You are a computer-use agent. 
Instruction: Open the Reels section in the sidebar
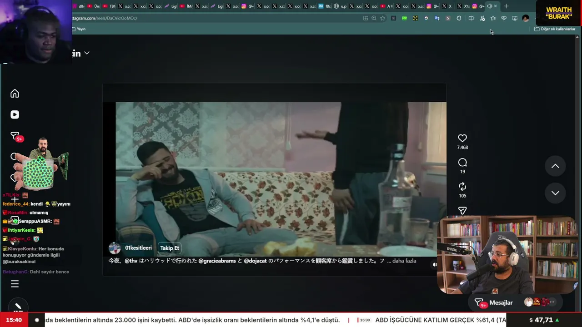[15, 114]
